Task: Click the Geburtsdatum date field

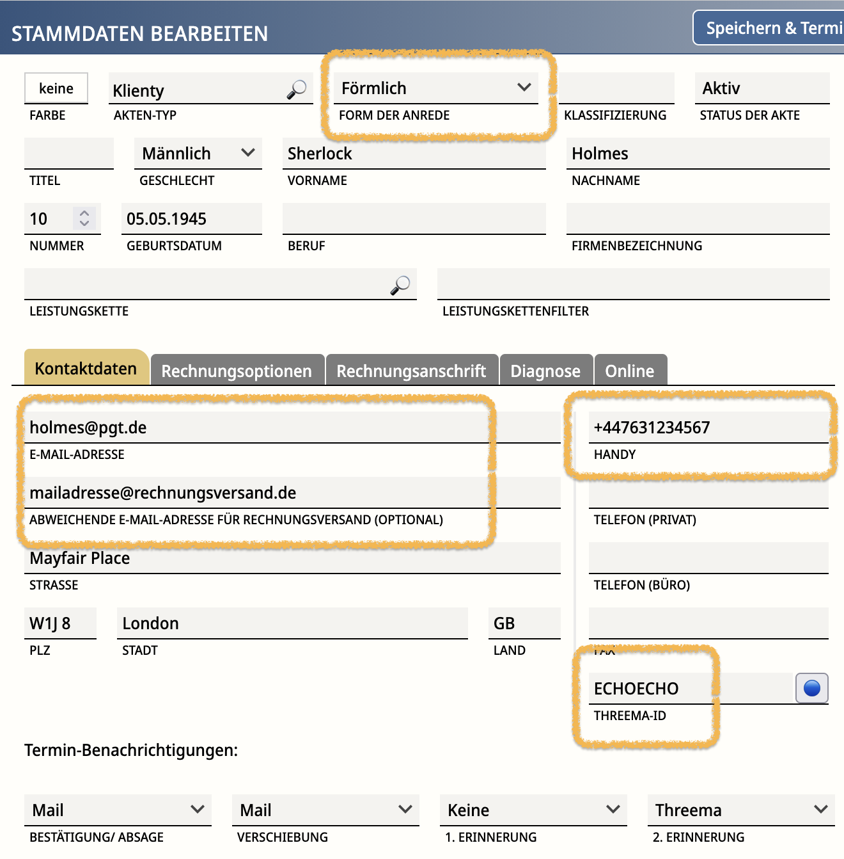Action: pyautogui.click(x=191, y=219)
